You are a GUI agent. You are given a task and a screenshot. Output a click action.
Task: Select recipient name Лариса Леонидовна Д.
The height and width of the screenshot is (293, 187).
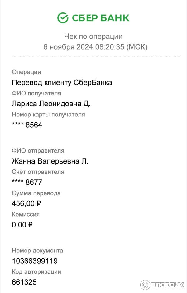(51, 104)
